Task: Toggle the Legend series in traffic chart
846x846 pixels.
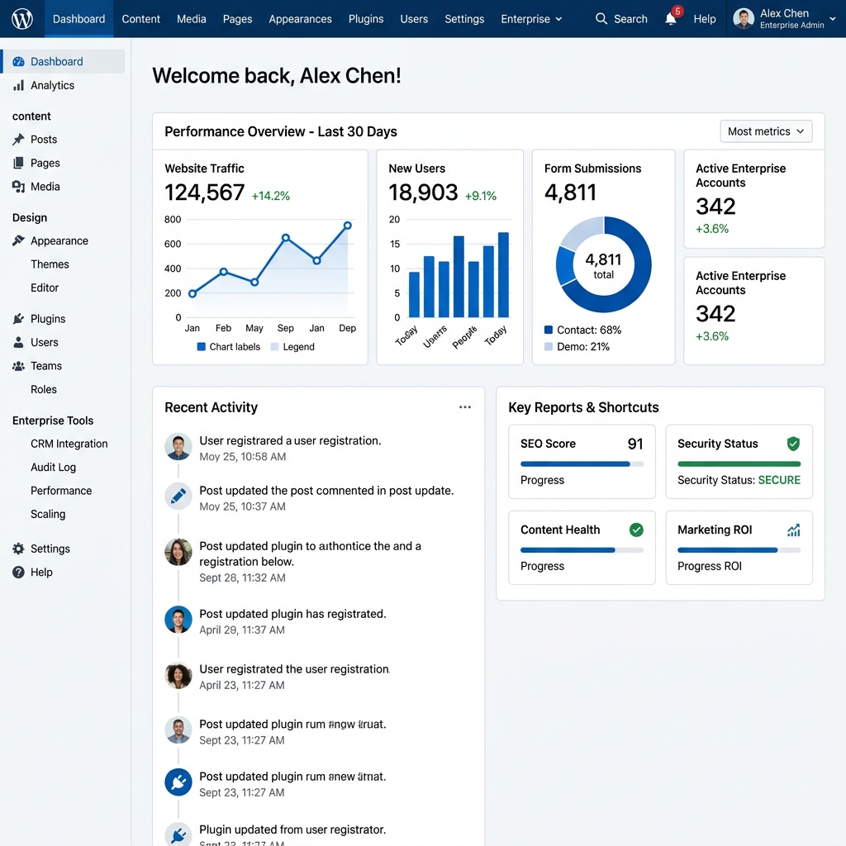Action: coord(276,347)
